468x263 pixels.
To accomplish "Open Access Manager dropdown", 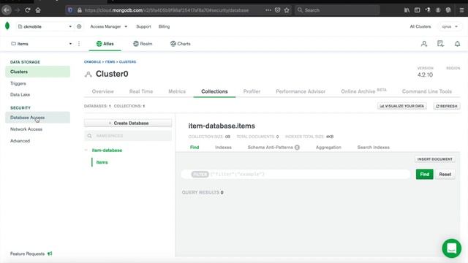I will (x=109, y=26).
